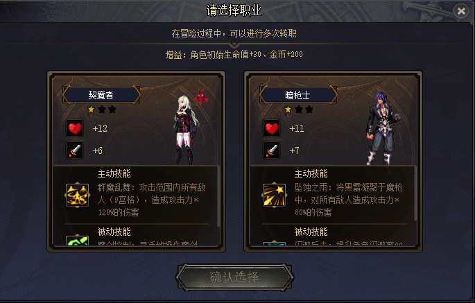The image size is (475, 303).
Task: Click the 暗枪士 heart health icon
Action: coord(272,128)
